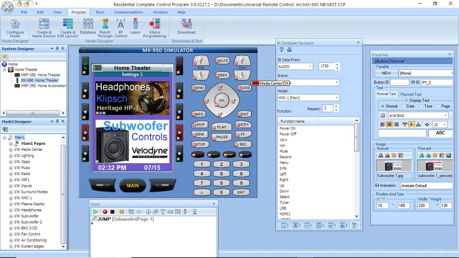Open the Brand dropdown in IR Database Navigator
The image size is (459, 258).
click(x=336, y=82)
